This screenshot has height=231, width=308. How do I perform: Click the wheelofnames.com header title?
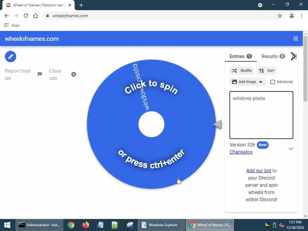(x=32, y=39)
